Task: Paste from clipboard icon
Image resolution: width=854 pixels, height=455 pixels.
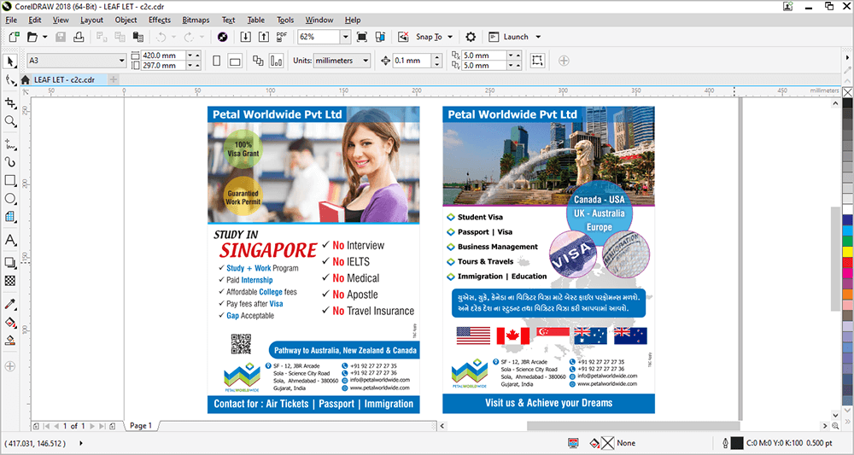Action: click(x=138, y=37)
